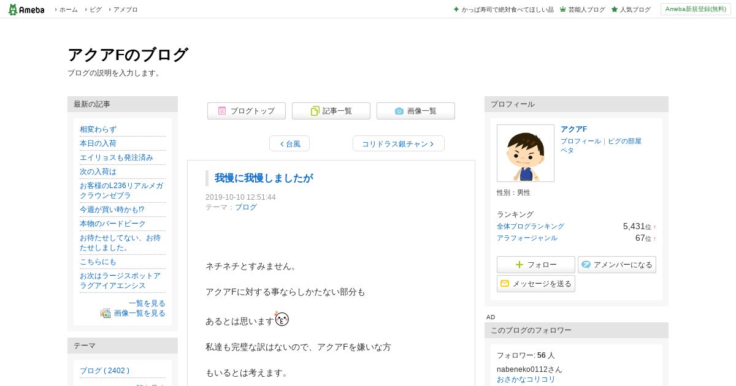
Task: Click the star icon for 人気ブログ
Action: pos(615,9)
